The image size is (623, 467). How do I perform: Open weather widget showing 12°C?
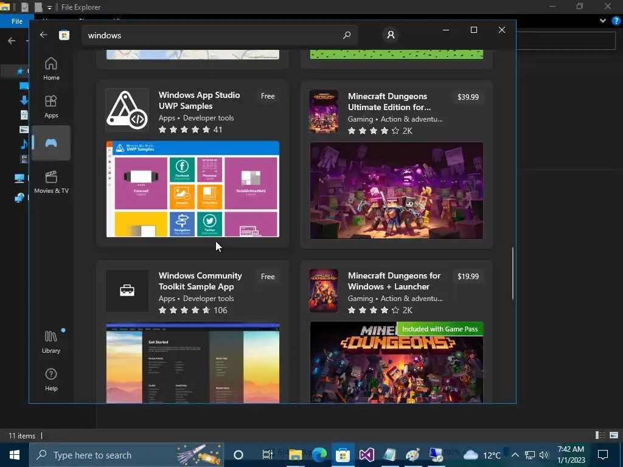[x=482, y=455]
